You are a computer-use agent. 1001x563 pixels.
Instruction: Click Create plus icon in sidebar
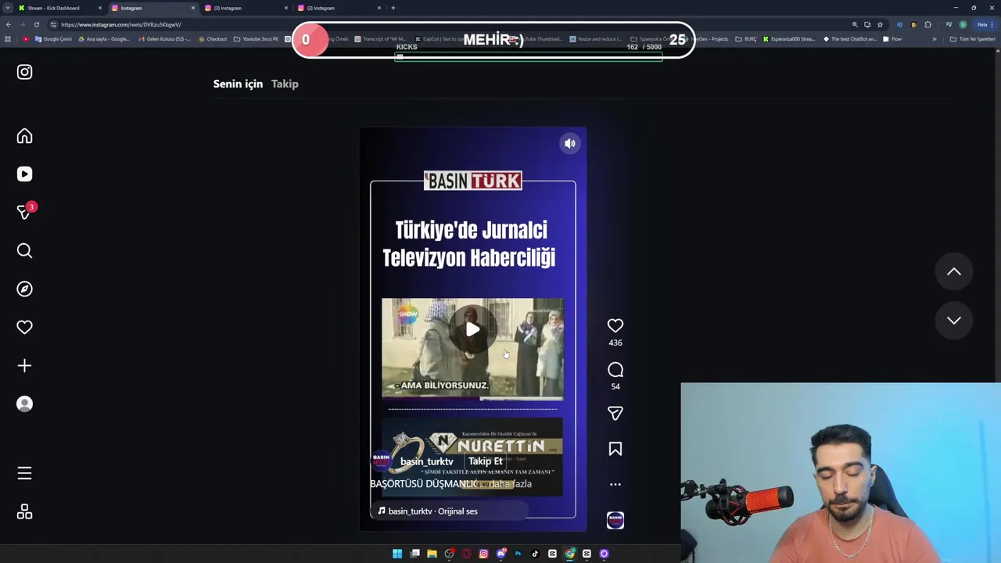24,366
